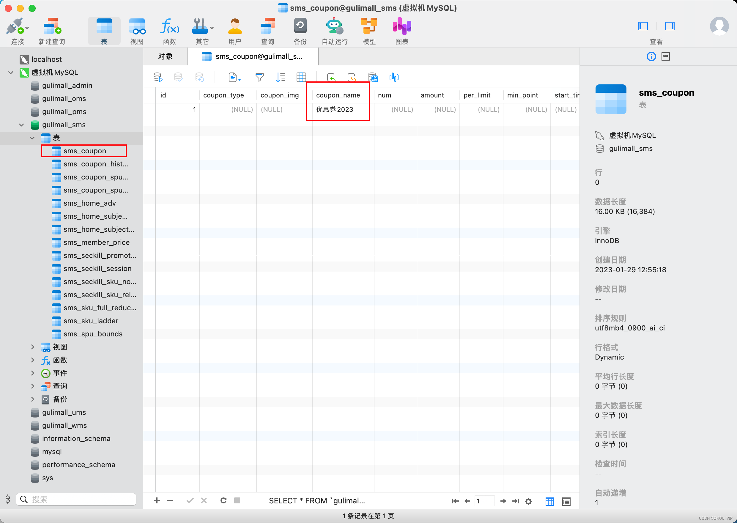
Task: Click the sidebar search field
Action: [x=76, y=499]
